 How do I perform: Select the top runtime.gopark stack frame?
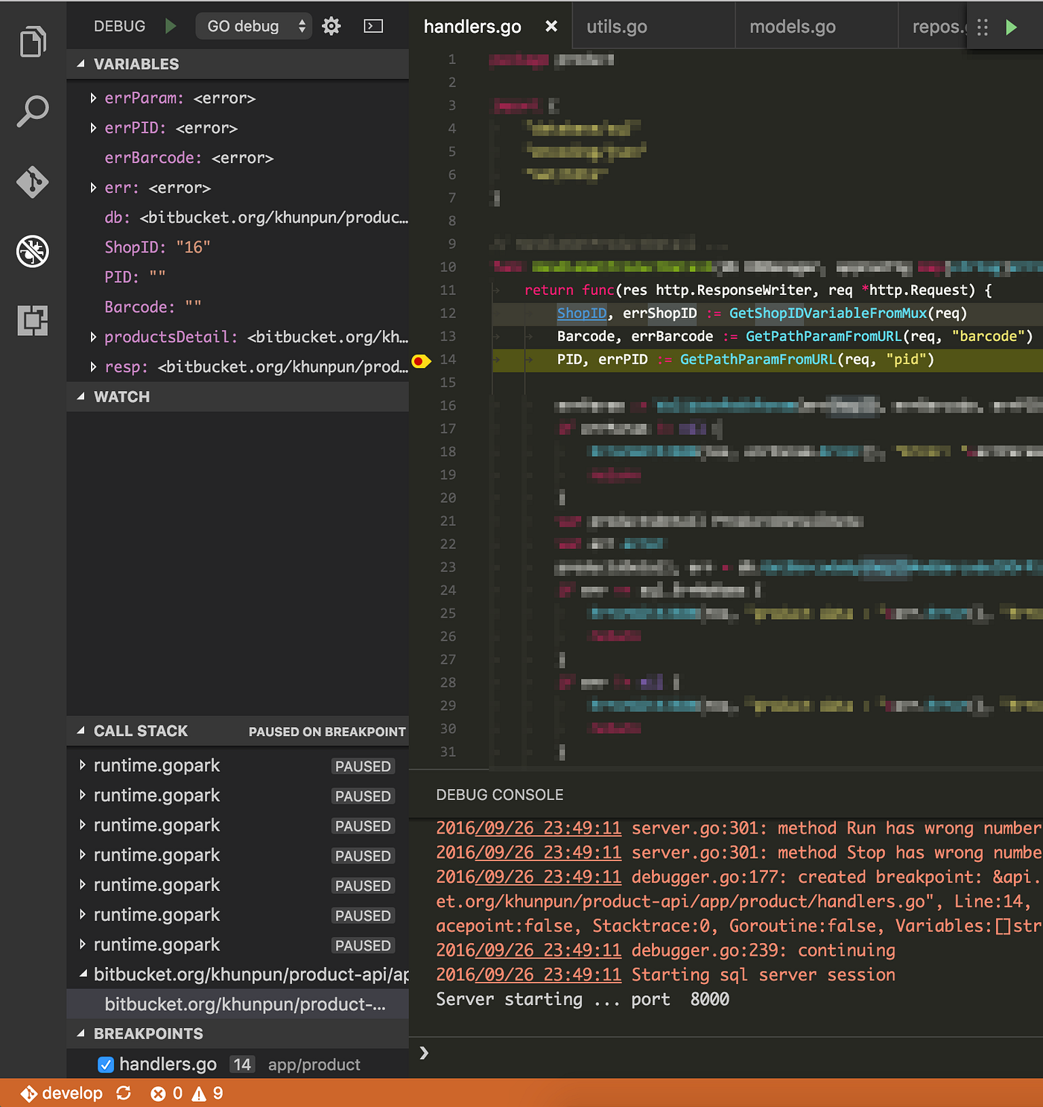click(156, 765)
